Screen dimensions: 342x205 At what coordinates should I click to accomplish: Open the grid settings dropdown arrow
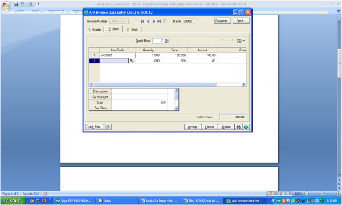(x=244, y=41)
